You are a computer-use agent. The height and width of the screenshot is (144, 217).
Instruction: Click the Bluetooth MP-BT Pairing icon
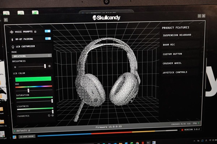12,40
